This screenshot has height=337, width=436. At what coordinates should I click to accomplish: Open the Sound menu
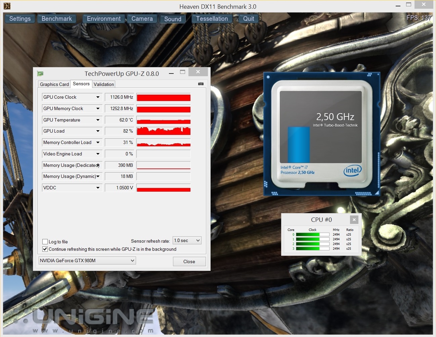[x=173, y=19]
